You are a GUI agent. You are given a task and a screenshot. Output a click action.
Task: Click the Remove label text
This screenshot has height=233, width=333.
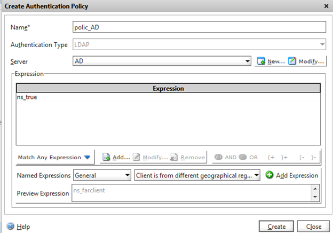pyautogui.click(x=193, y=158)
